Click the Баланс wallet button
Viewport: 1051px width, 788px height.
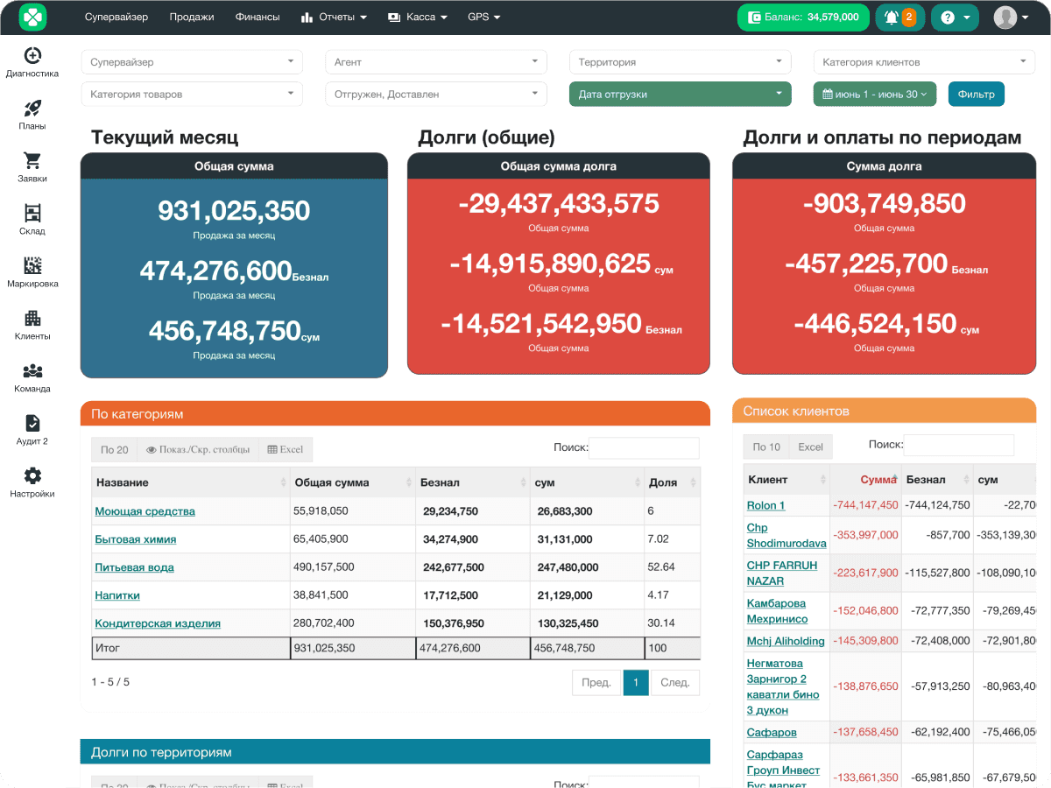point(803,18)
